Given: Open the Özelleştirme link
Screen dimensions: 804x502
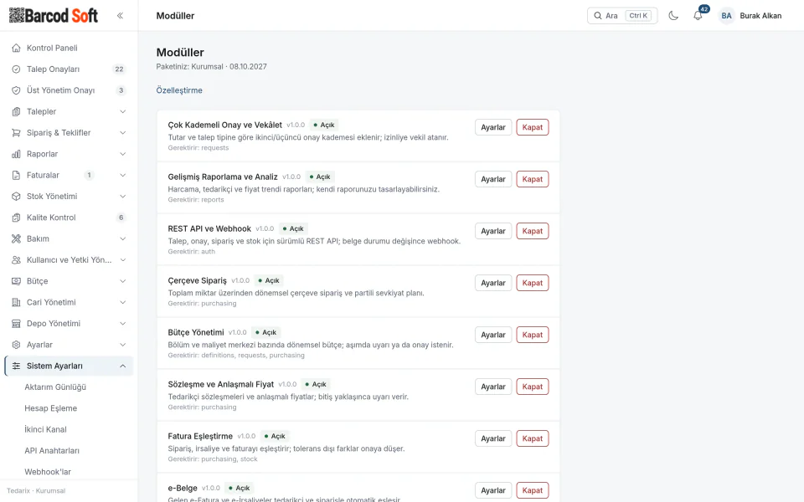Looking at the screenshot, I should click(179, 90).
